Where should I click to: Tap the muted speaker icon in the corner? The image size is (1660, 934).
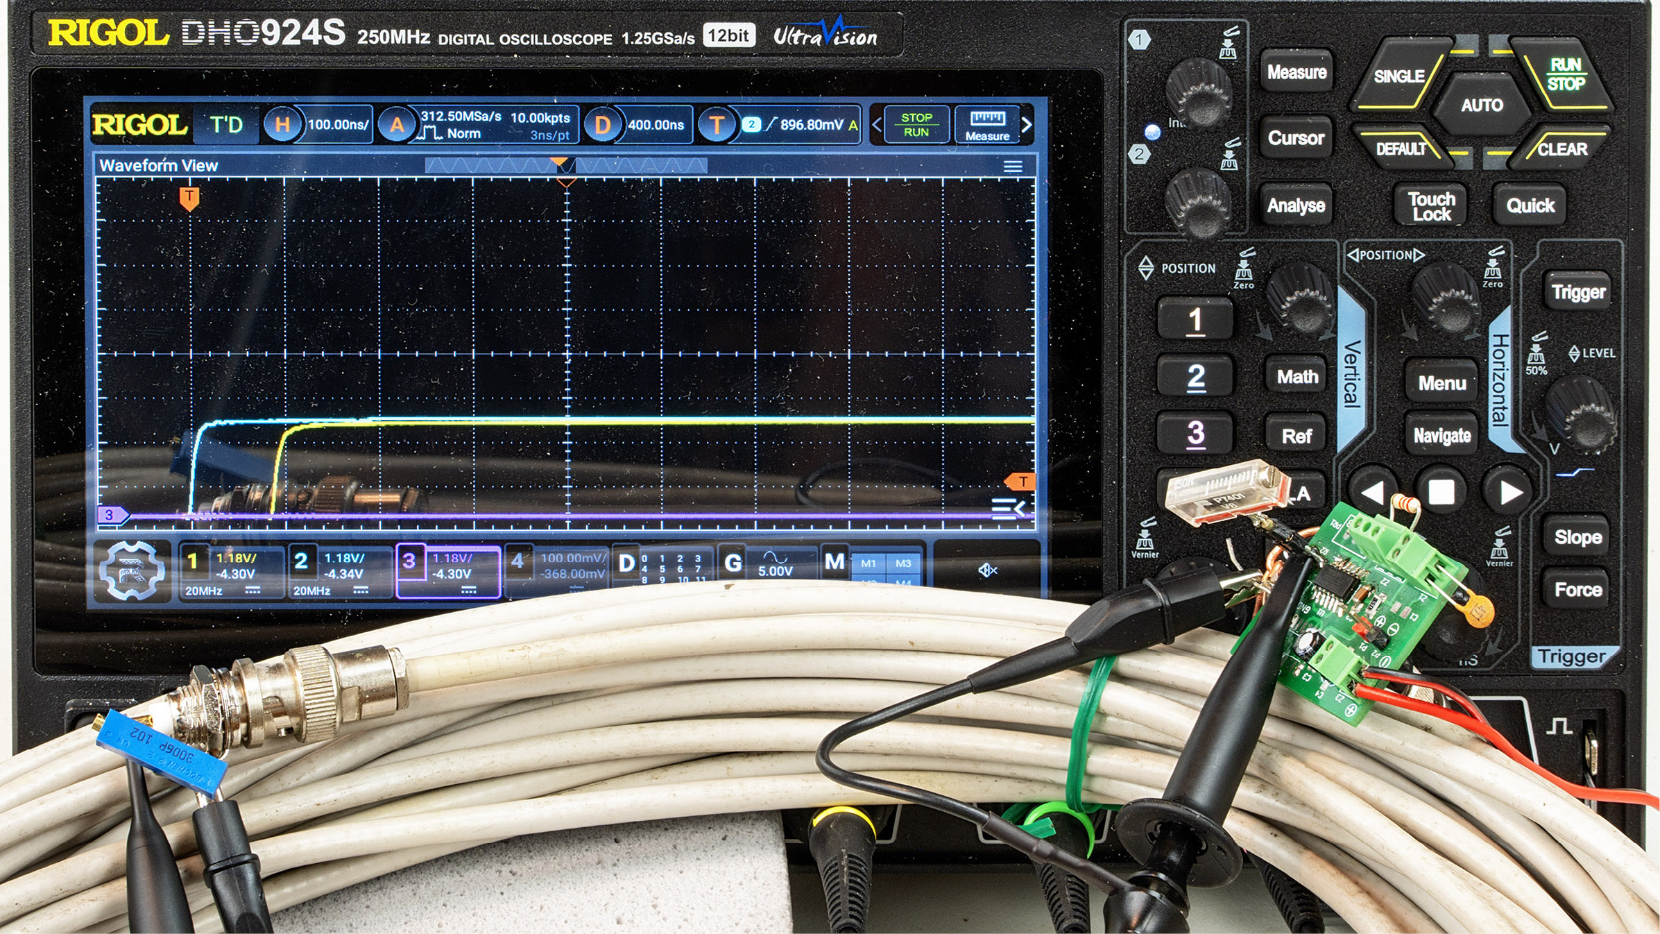click(987, 570)
